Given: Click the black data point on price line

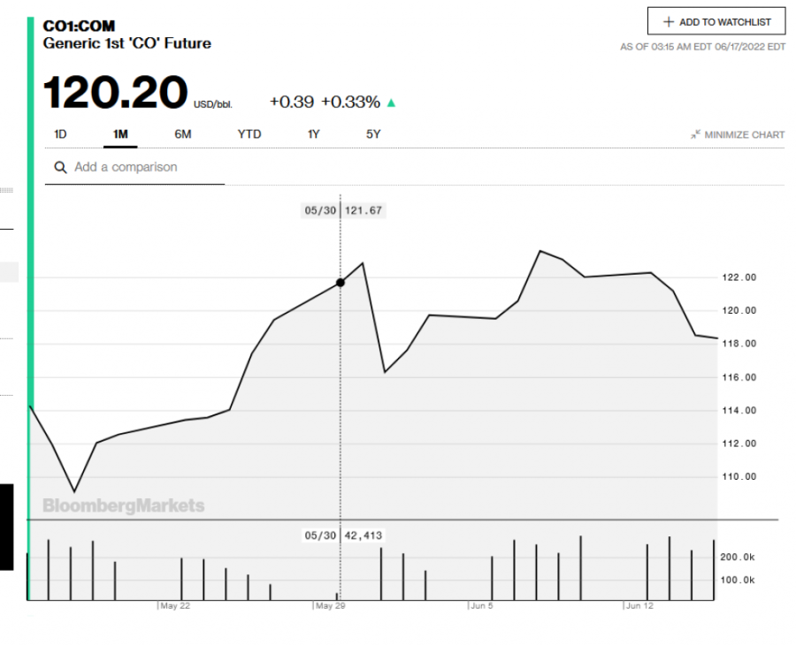Looking at the screenshot, I should pos(341,283).
